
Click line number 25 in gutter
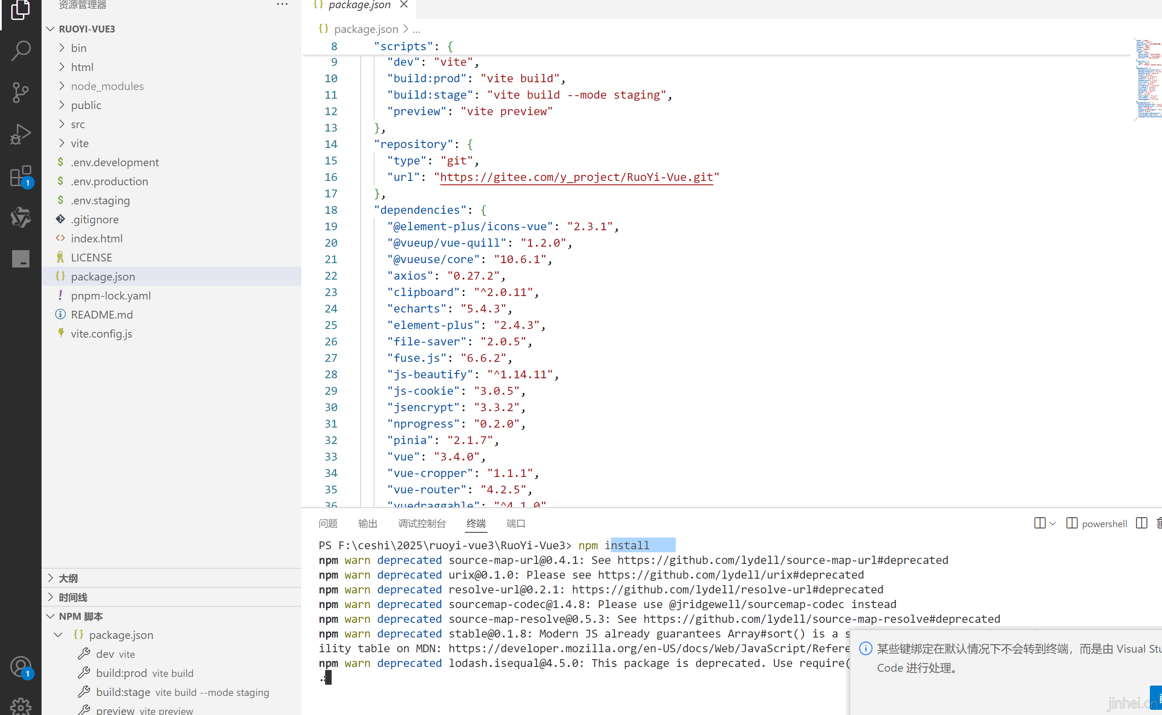tap(331, 325)
